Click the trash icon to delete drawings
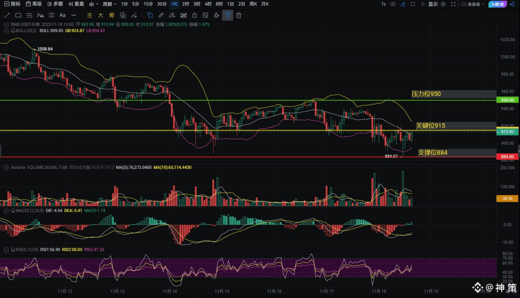The width and height of the screenshot is (520, 298). [239, 15]
